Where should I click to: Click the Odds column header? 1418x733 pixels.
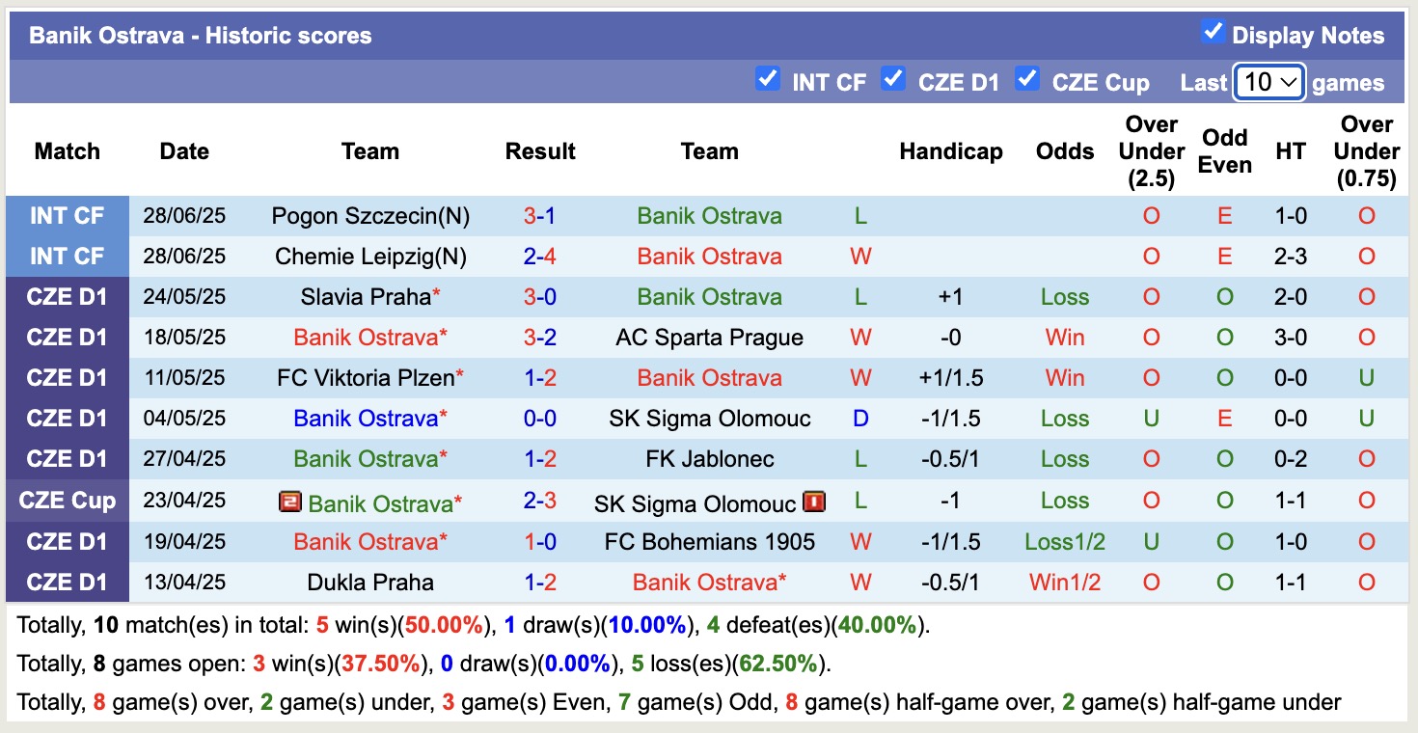click(1064, 151)
